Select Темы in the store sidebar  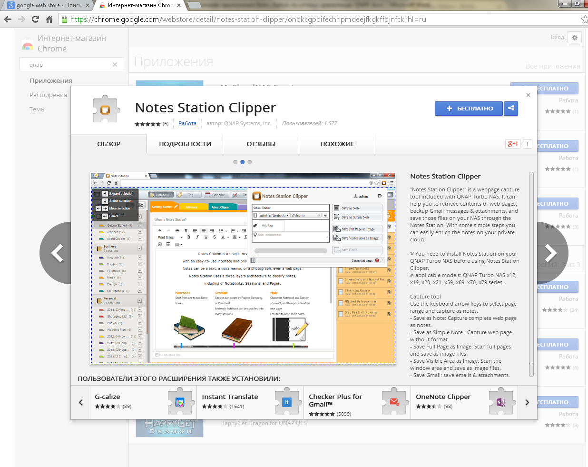point(38,109)
